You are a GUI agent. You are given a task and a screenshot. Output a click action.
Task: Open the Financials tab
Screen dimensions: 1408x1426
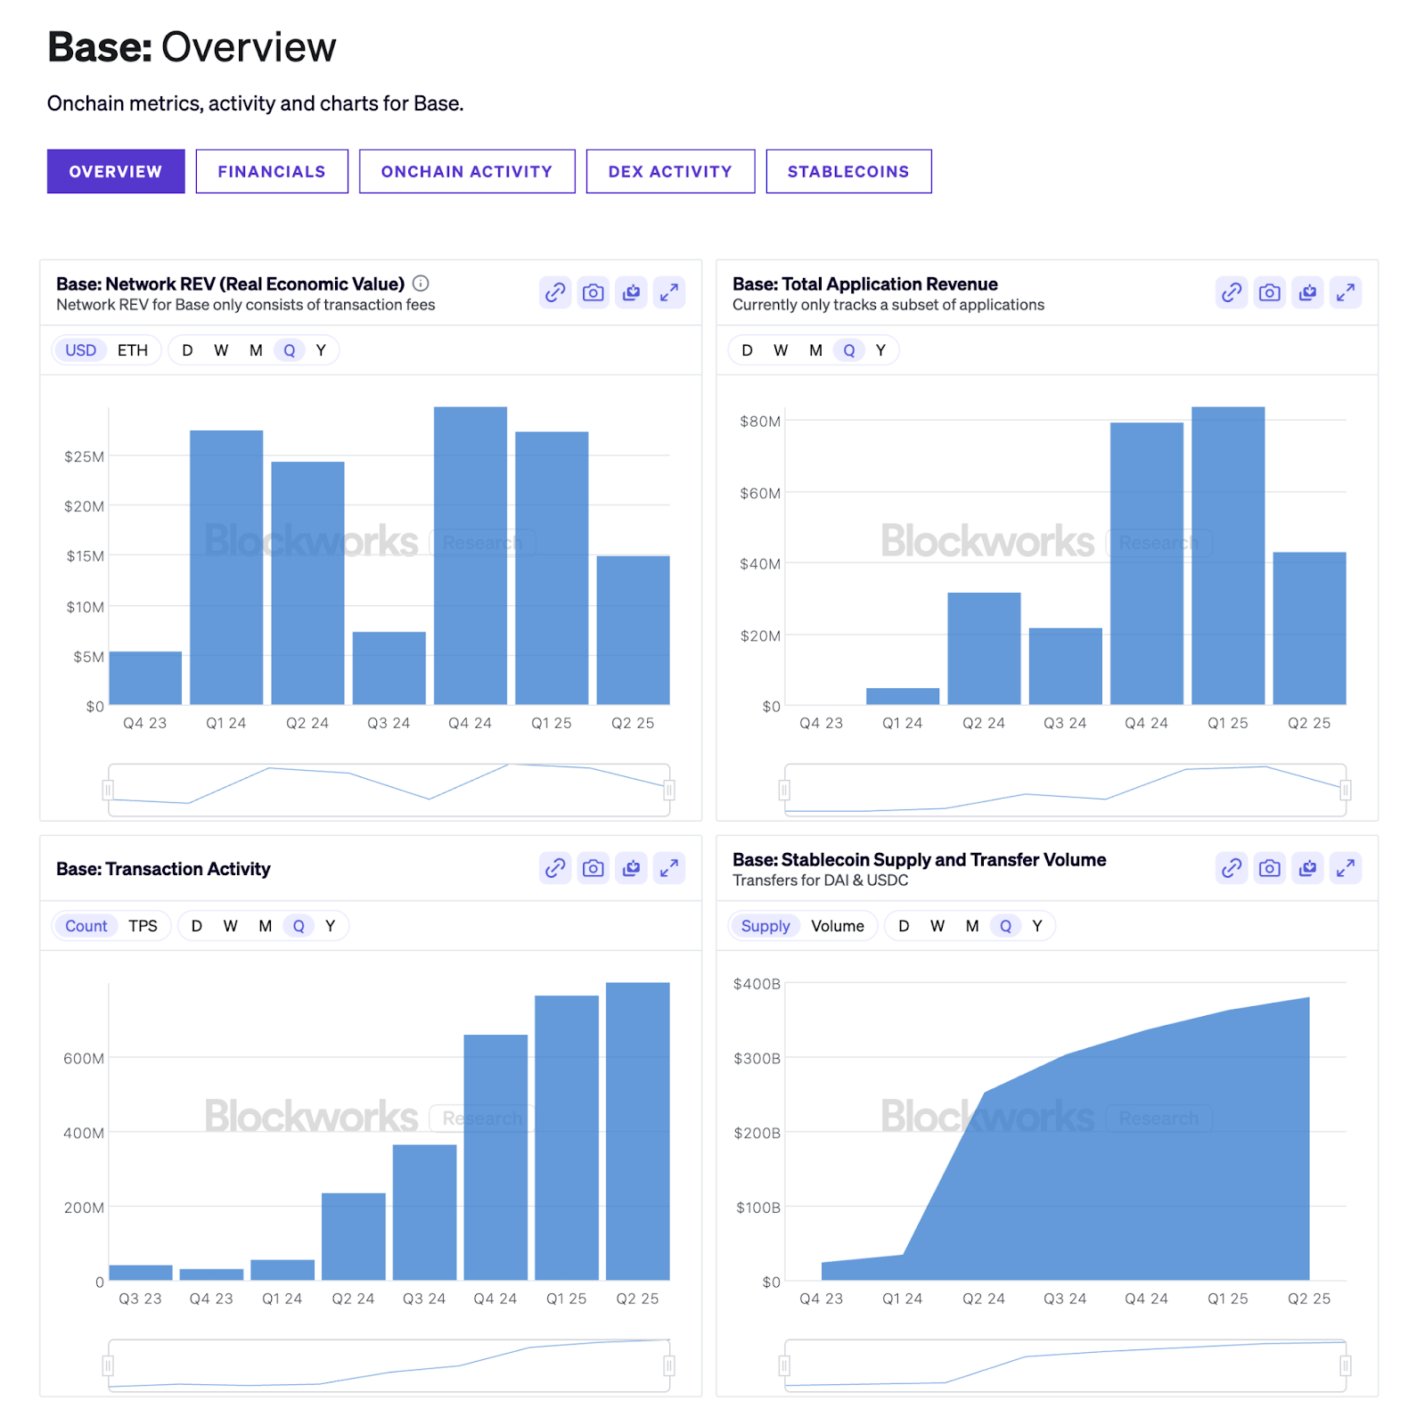pyautogui.click(x=272, y=171)
